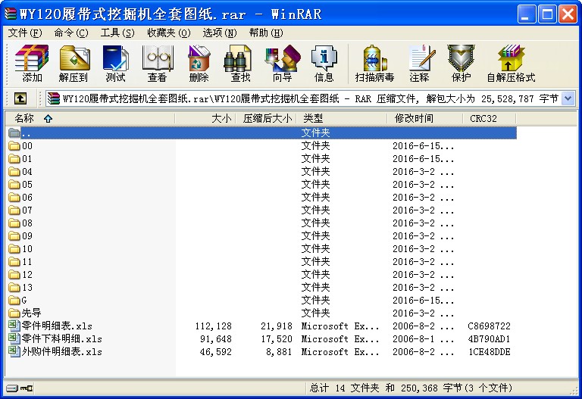582x399 pixels.
Task: Open the 查看 (View) tool
Action: (x=158, y=64)
